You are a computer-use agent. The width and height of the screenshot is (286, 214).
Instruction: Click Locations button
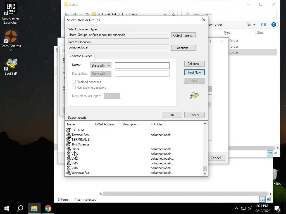[x=183, y=48]
